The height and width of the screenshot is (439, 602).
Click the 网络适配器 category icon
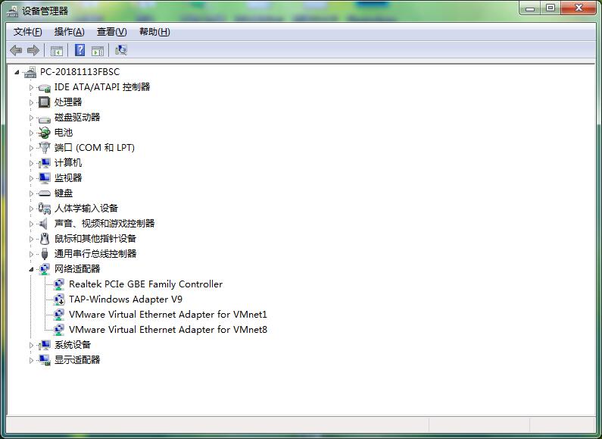45,269
